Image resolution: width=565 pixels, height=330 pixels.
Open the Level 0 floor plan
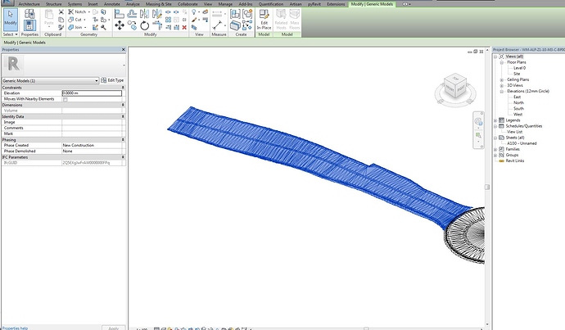coord(519,68)
